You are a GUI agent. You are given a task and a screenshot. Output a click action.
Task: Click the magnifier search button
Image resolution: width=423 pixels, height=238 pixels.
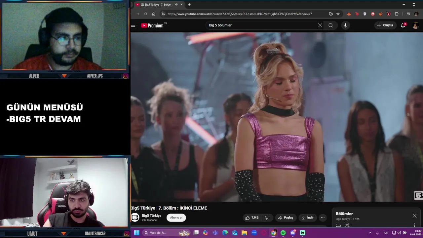point(330,25)
